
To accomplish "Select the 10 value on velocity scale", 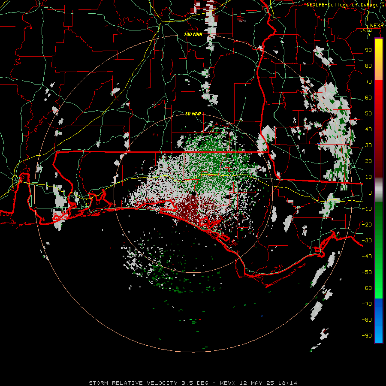I will tap(368, 177).
